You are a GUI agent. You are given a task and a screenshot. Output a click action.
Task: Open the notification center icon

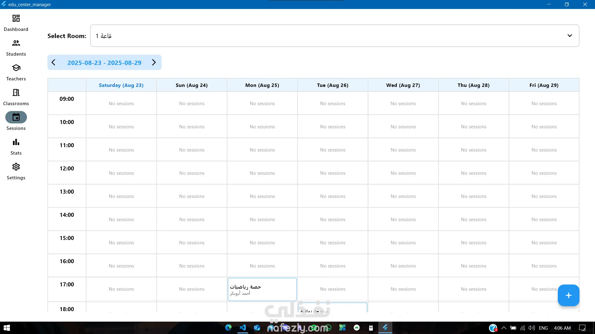pyautogui.click(x=582, y=328)
